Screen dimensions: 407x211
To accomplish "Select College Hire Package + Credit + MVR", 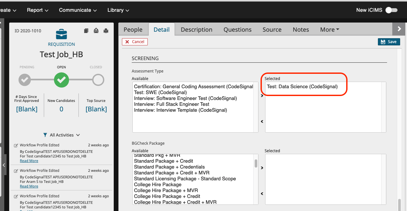I will pyautogui.click(x=175, y=202).
